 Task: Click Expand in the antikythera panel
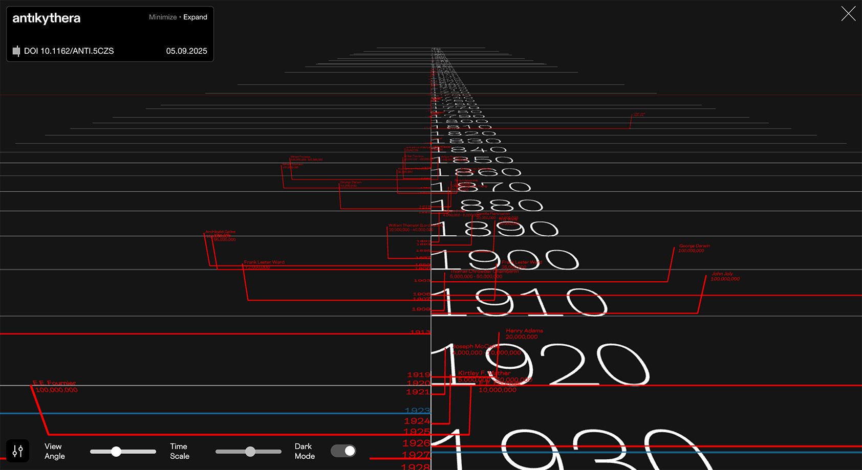[196, 17]
